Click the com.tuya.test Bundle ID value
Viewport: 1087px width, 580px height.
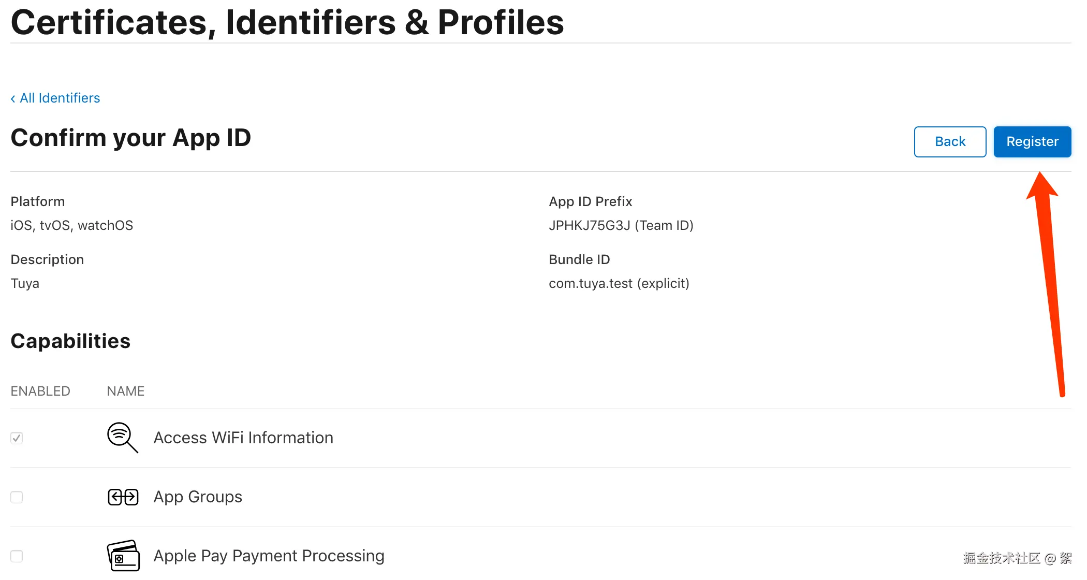tap(619, 283)
